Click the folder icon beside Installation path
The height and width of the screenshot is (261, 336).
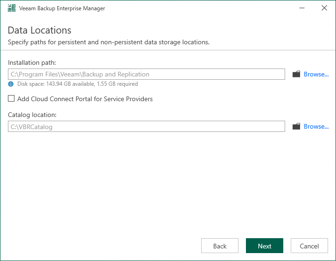point(296,74)
